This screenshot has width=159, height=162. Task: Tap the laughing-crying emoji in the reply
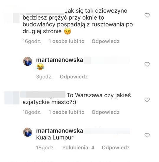40,67
